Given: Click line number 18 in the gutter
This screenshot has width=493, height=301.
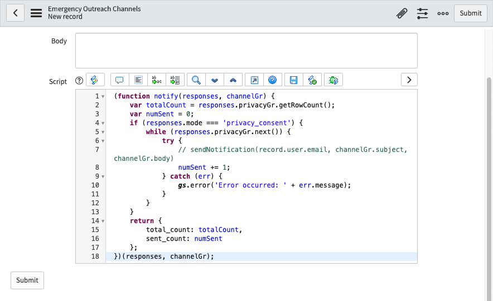Looking at the screenshot, I should [x=95, y=256].
